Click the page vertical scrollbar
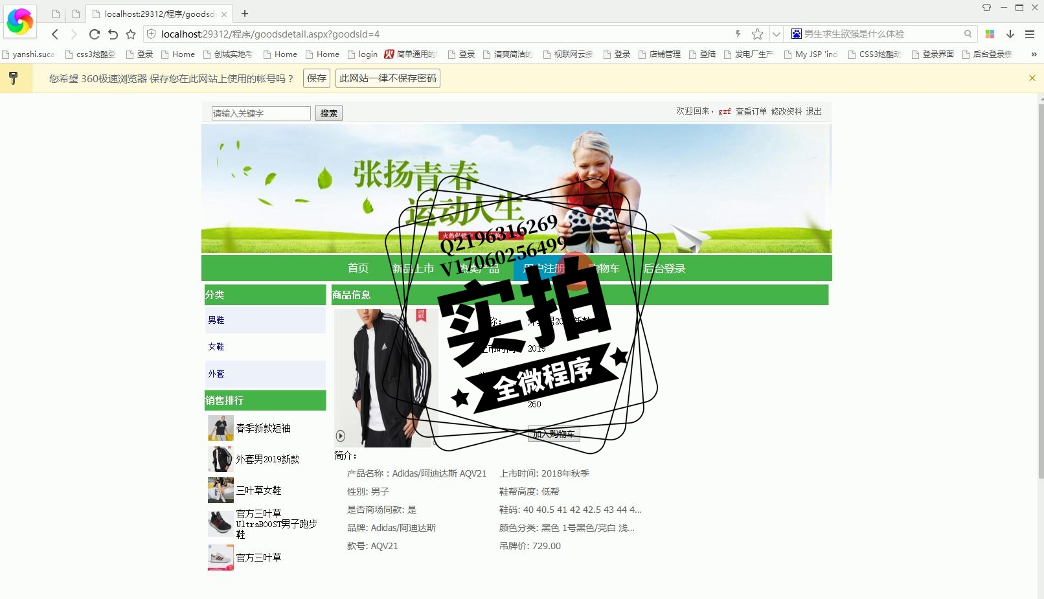 (1040, 291)
